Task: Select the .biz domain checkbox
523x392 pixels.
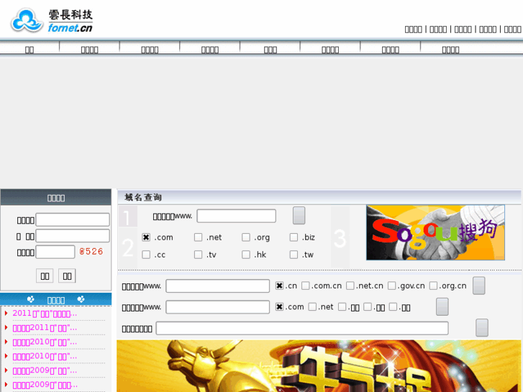Action: point(294,237)
